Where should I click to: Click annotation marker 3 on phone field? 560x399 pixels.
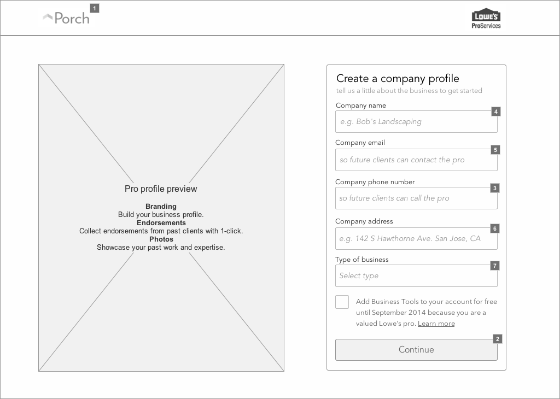tap(494, 188)
